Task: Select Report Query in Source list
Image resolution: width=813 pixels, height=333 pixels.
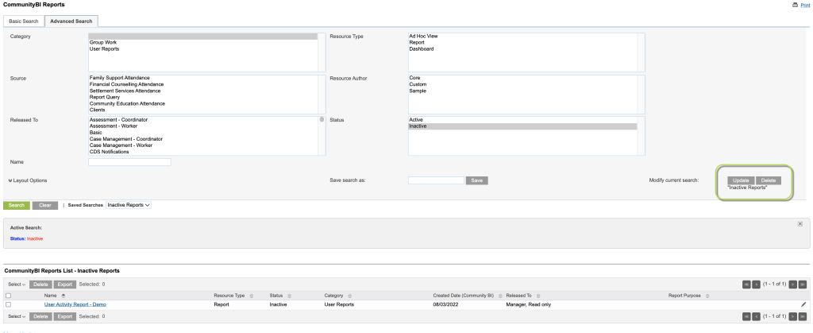Action: [203, 97]
